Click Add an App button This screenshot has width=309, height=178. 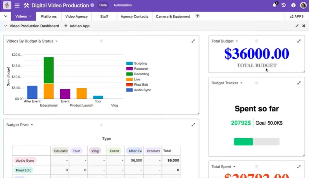coord(77,26)
